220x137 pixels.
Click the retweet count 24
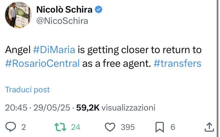pos(76,127)
